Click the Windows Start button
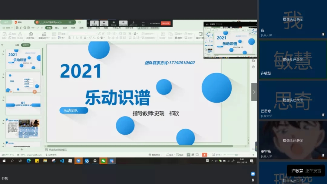This screenshot has height=184, width=327. (4, 161)
